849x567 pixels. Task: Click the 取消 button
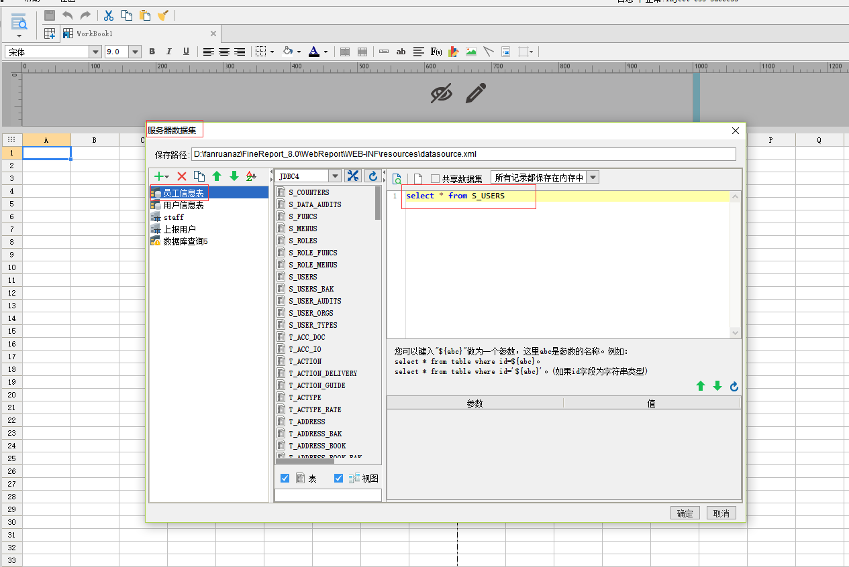(x=721, y=513)
